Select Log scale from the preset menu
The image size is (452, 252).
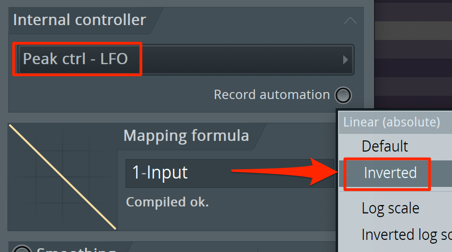coord(390,208)
